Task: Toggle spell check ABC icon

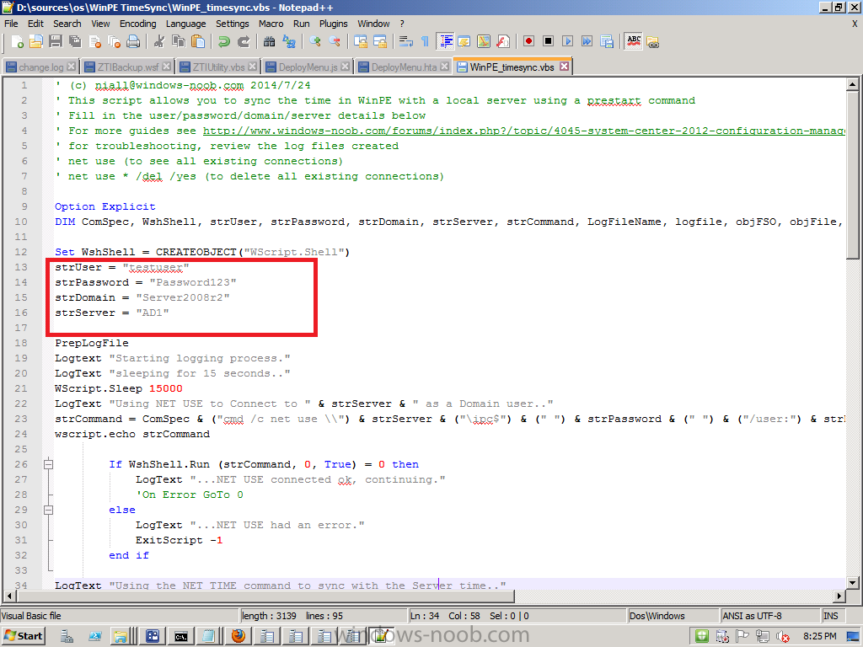Action: click(634, 42)
